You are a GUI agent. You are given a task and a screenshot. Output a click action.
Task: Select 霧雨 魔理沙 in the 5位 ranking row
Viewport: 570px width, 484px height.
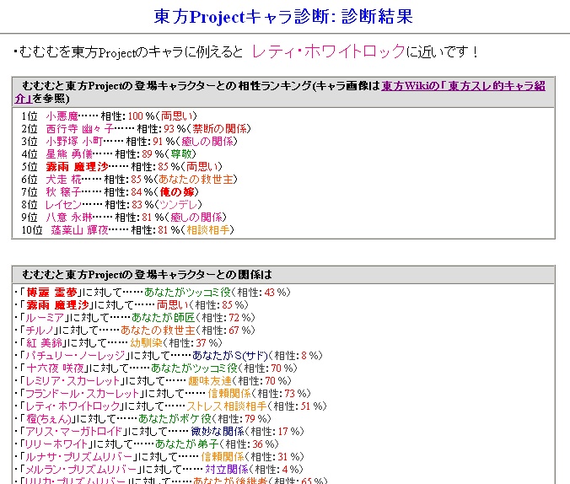77,167
